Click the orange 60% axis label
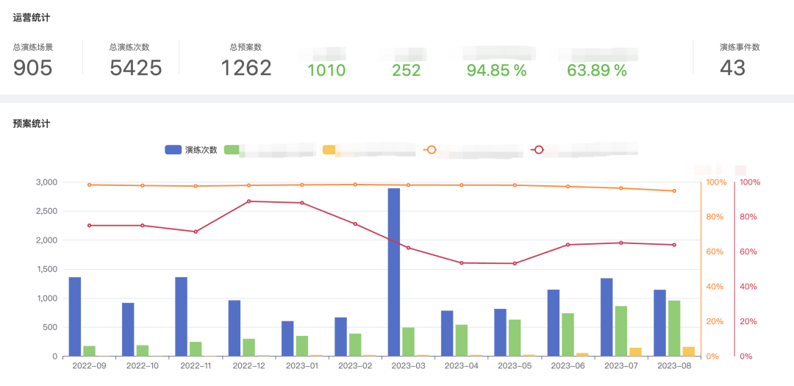The height and width of the screenshot is (386, 794). coord(714,251)
